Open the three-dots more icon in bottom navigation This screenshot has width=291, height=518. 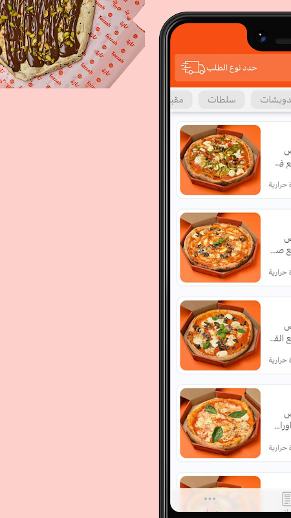pos(210,499)
